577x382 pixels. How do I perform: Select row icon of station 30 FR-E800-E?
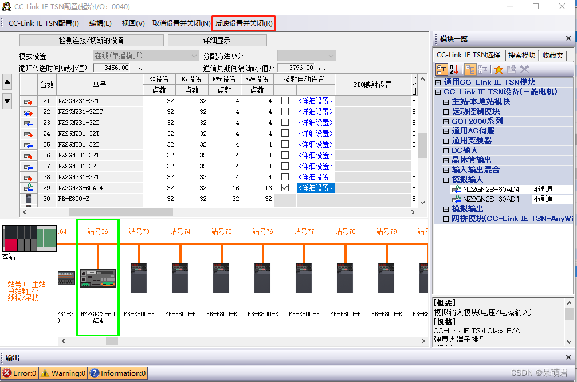[x=28, y=199]
